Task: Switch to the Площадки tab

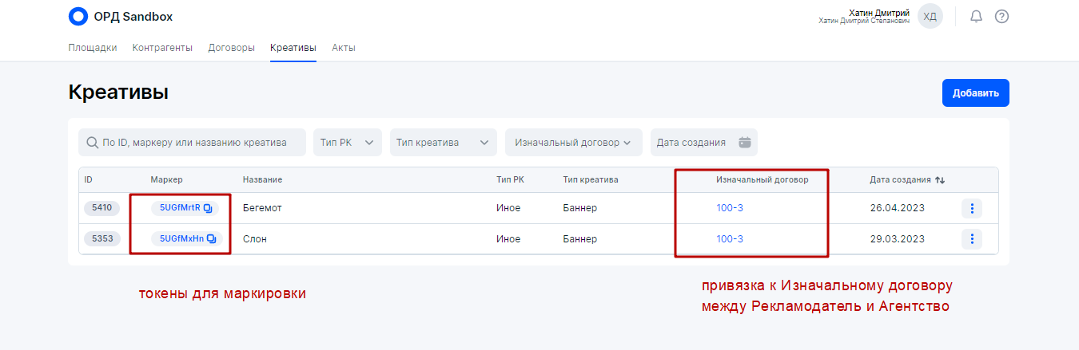Action: click(93, 48)
